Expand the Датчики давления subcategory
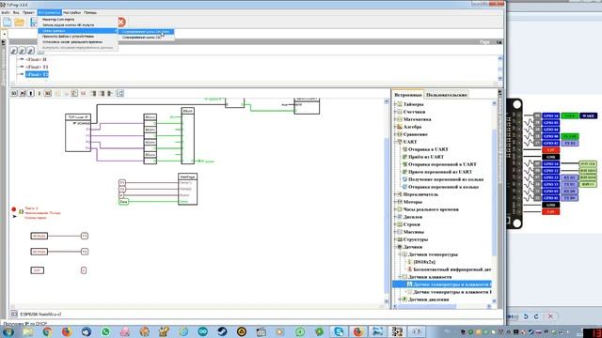Viewport: 602px width, 338px height. tap(400, 300)
